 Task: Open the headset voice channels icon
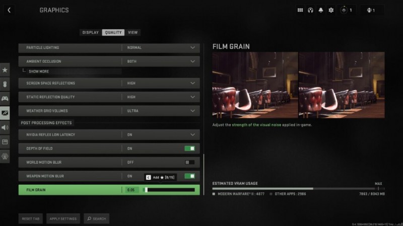tap(310, 10)
